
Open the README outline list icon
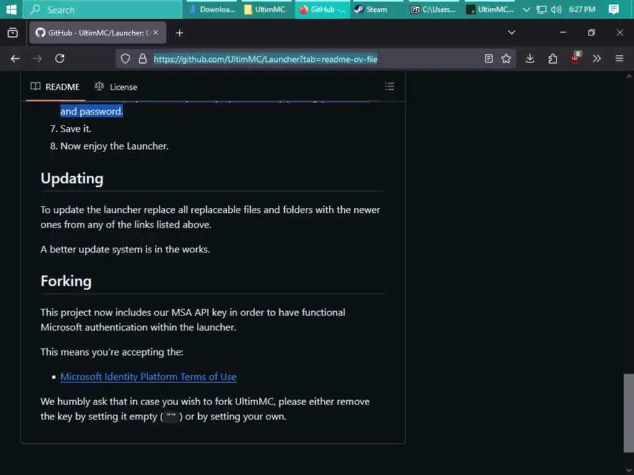[389, 87]
